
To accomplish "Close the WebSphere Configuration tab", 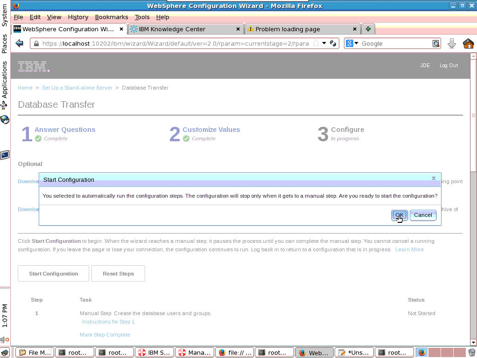I will pyautogui.click(x=121, y=29).
